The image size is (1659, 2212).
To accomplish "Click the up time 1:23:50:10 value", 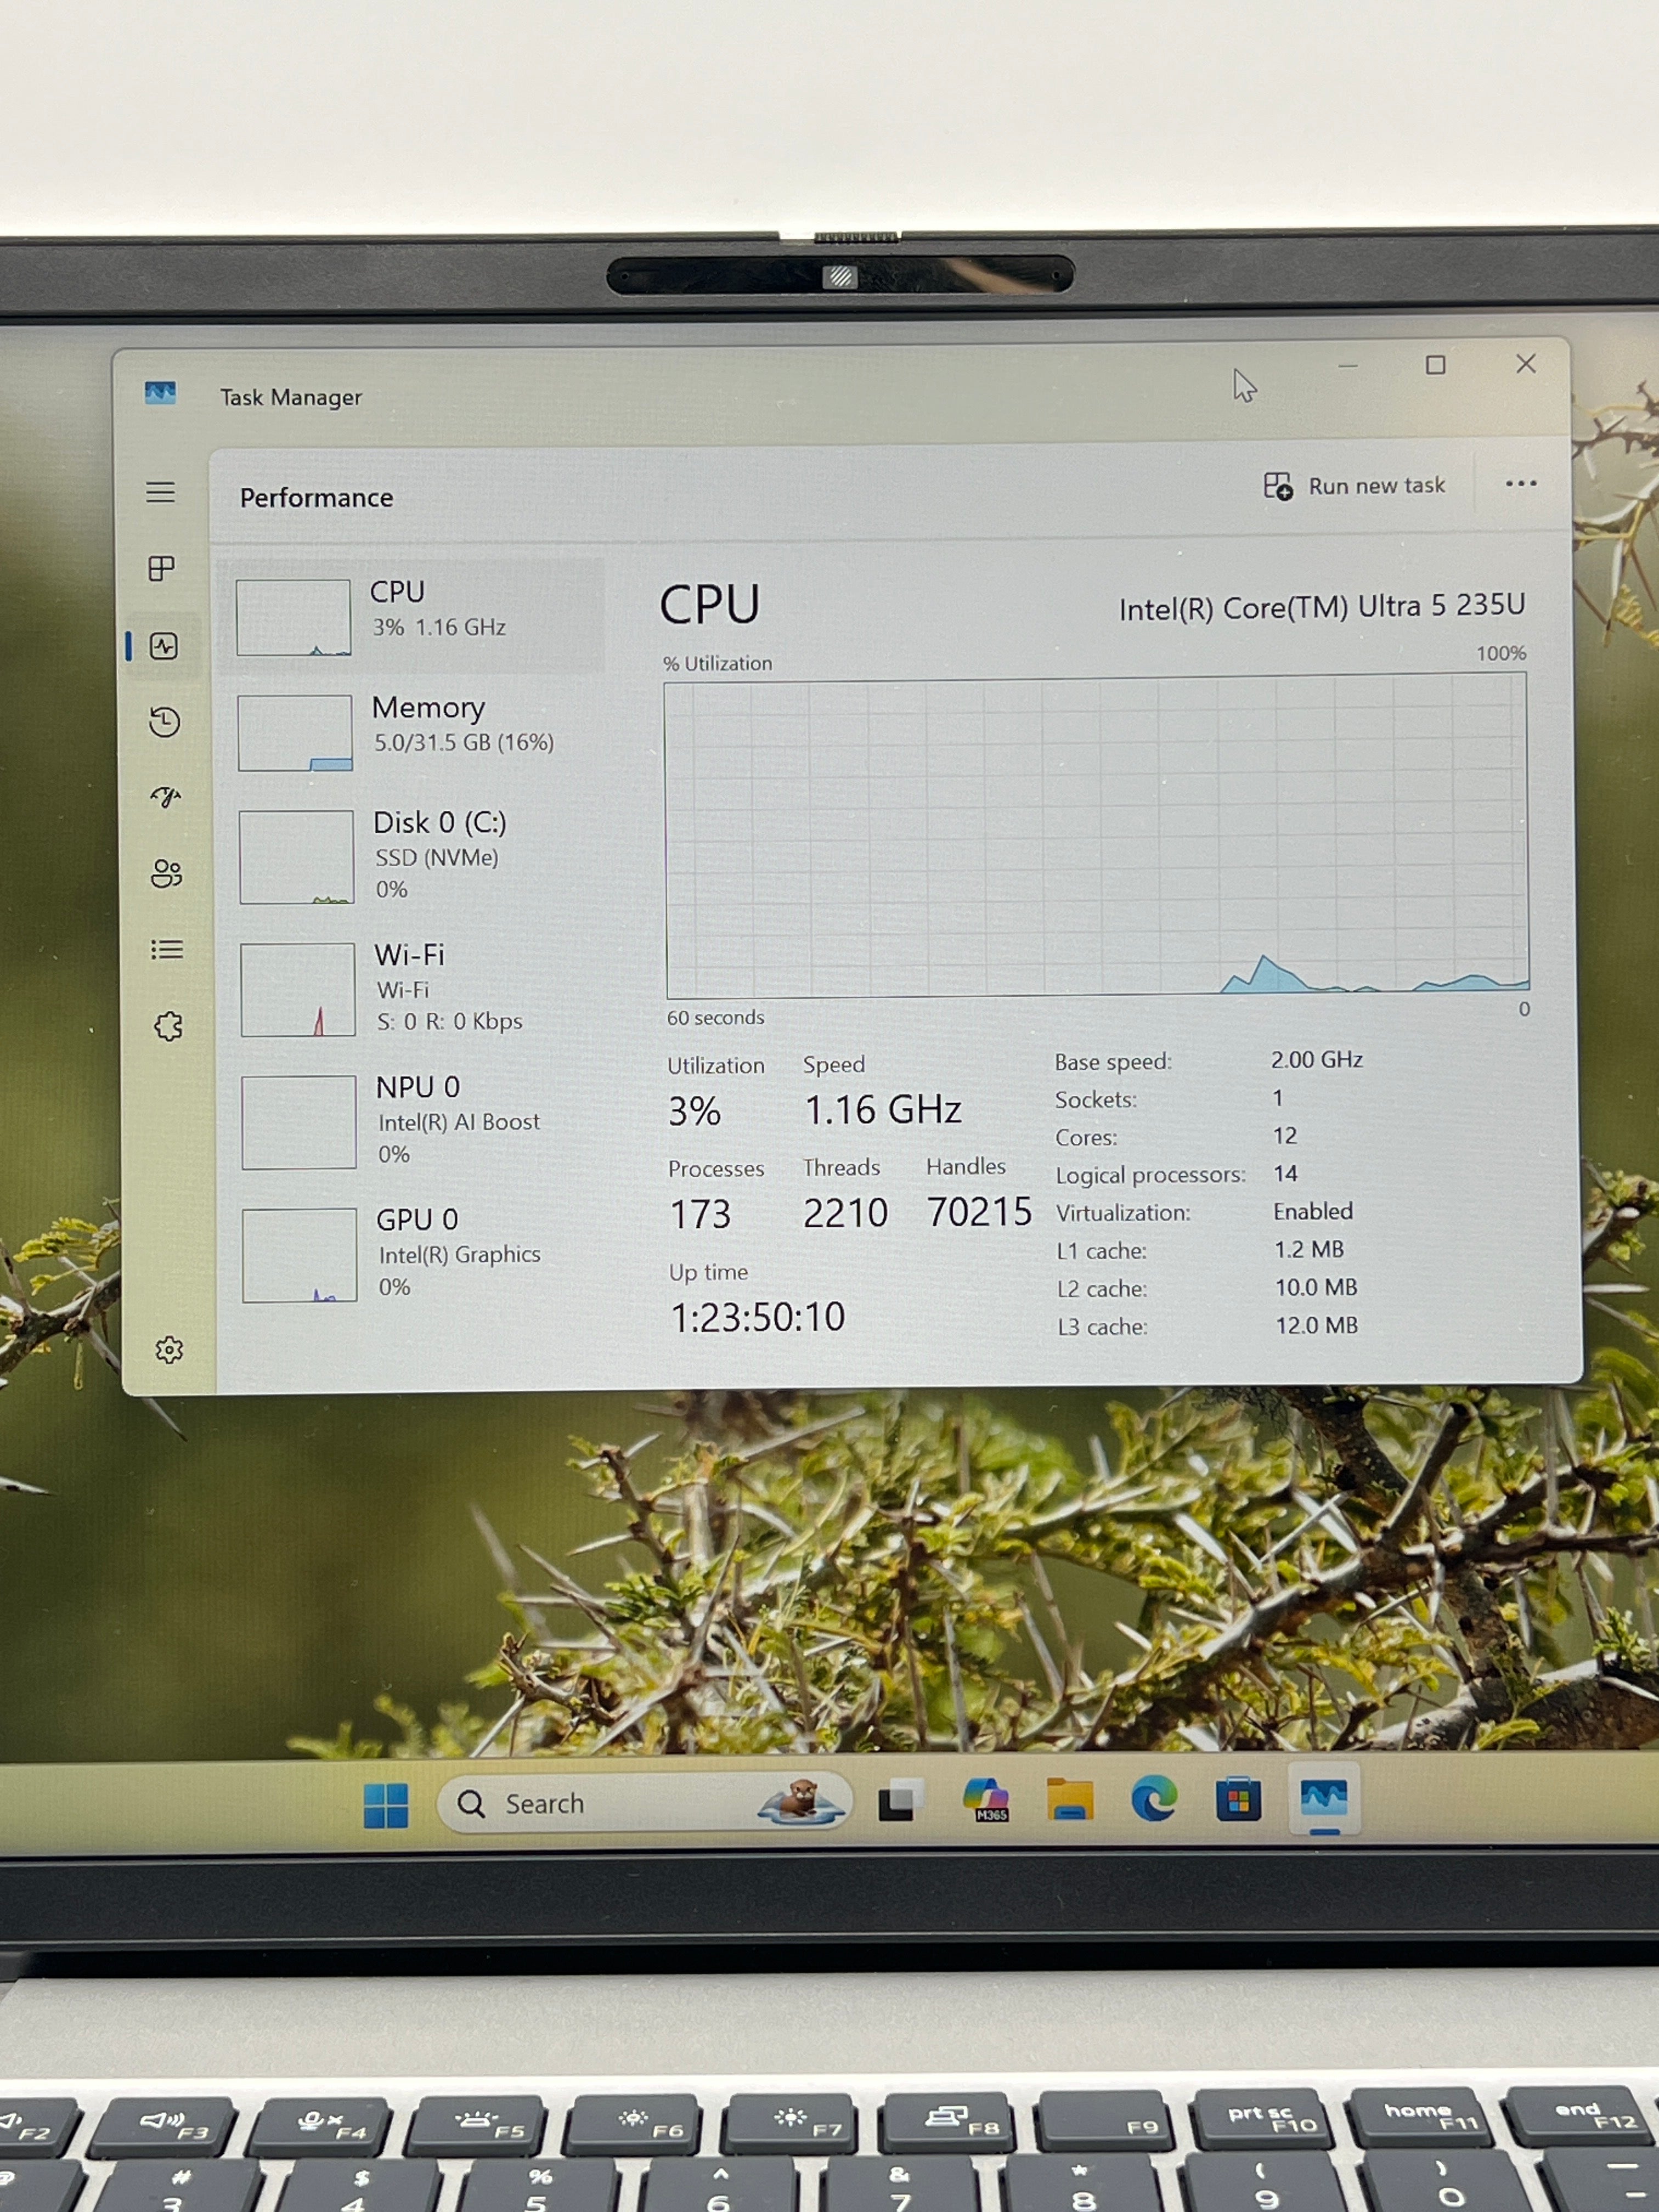I will click(x=757, y=1318).
